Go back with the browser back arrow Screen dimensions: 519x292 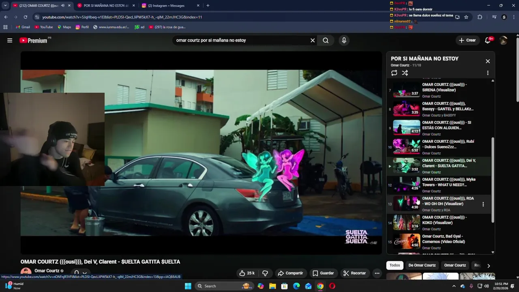point(6,17)
